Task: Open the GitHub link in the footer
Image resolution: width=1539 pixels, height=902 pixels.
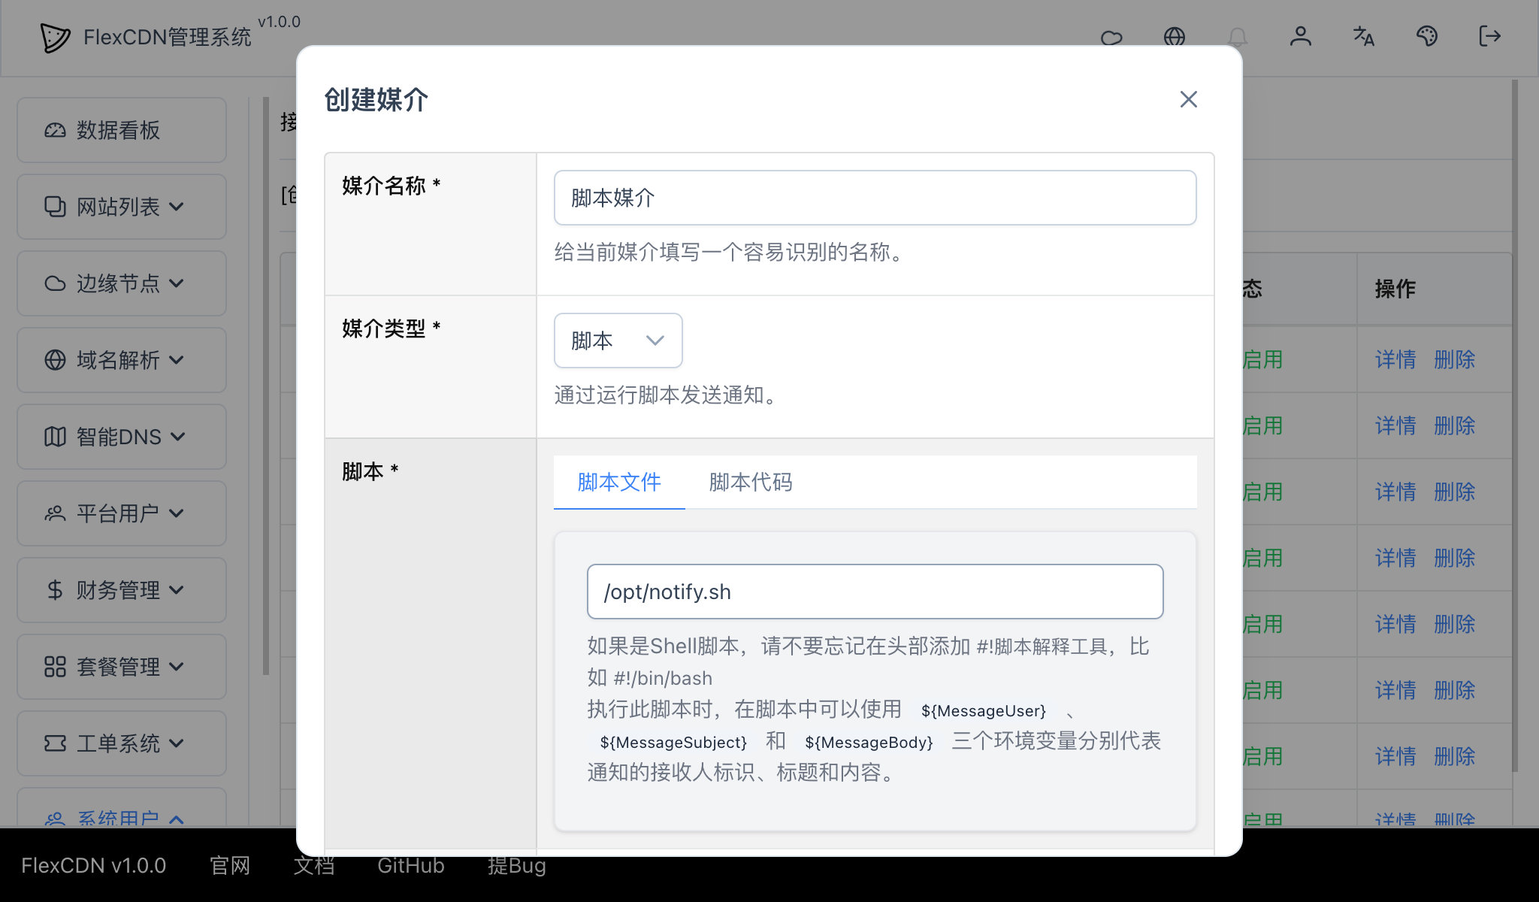Action: point(410,865)
